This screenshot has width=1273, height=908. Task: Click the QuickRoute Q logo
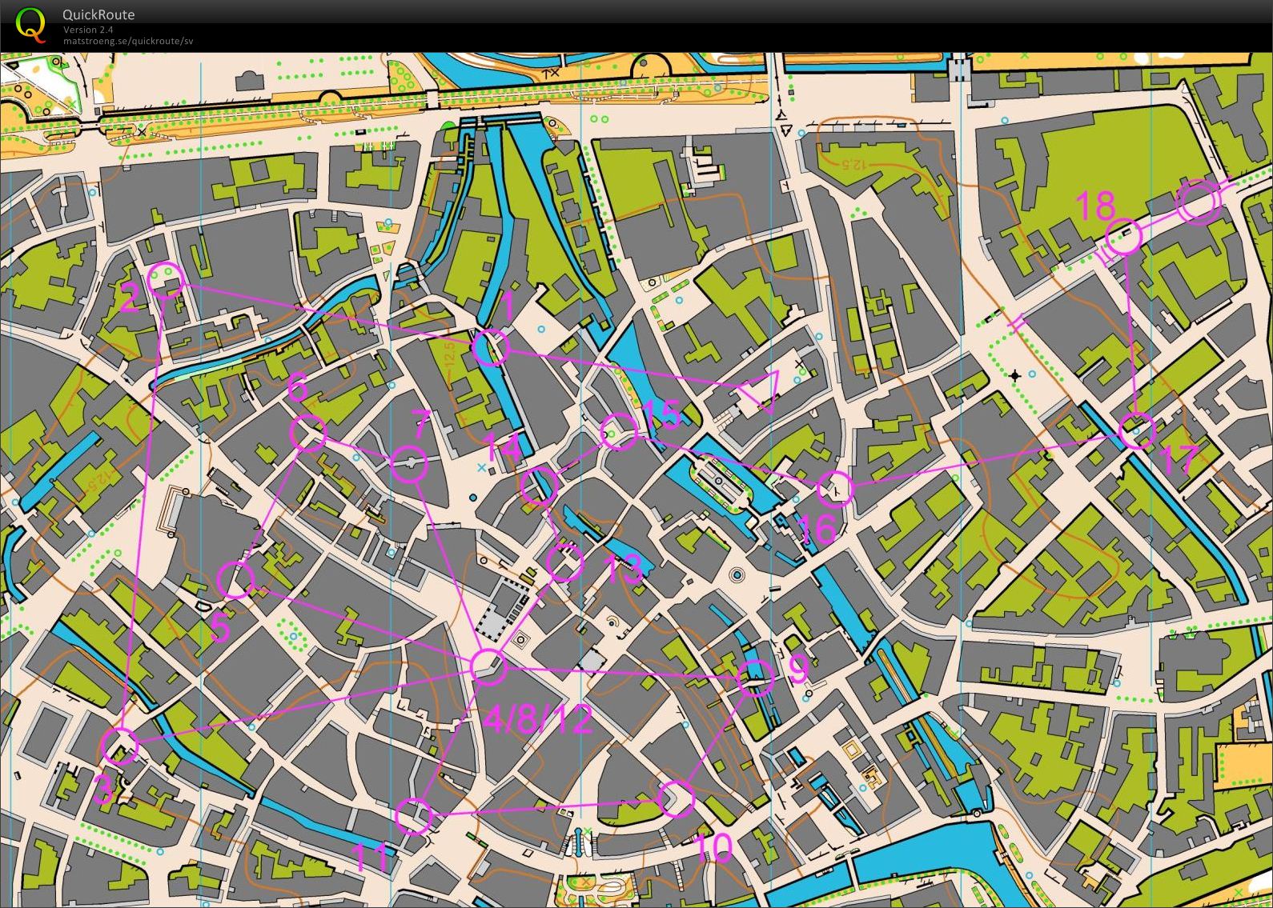(x=30, y=23)
